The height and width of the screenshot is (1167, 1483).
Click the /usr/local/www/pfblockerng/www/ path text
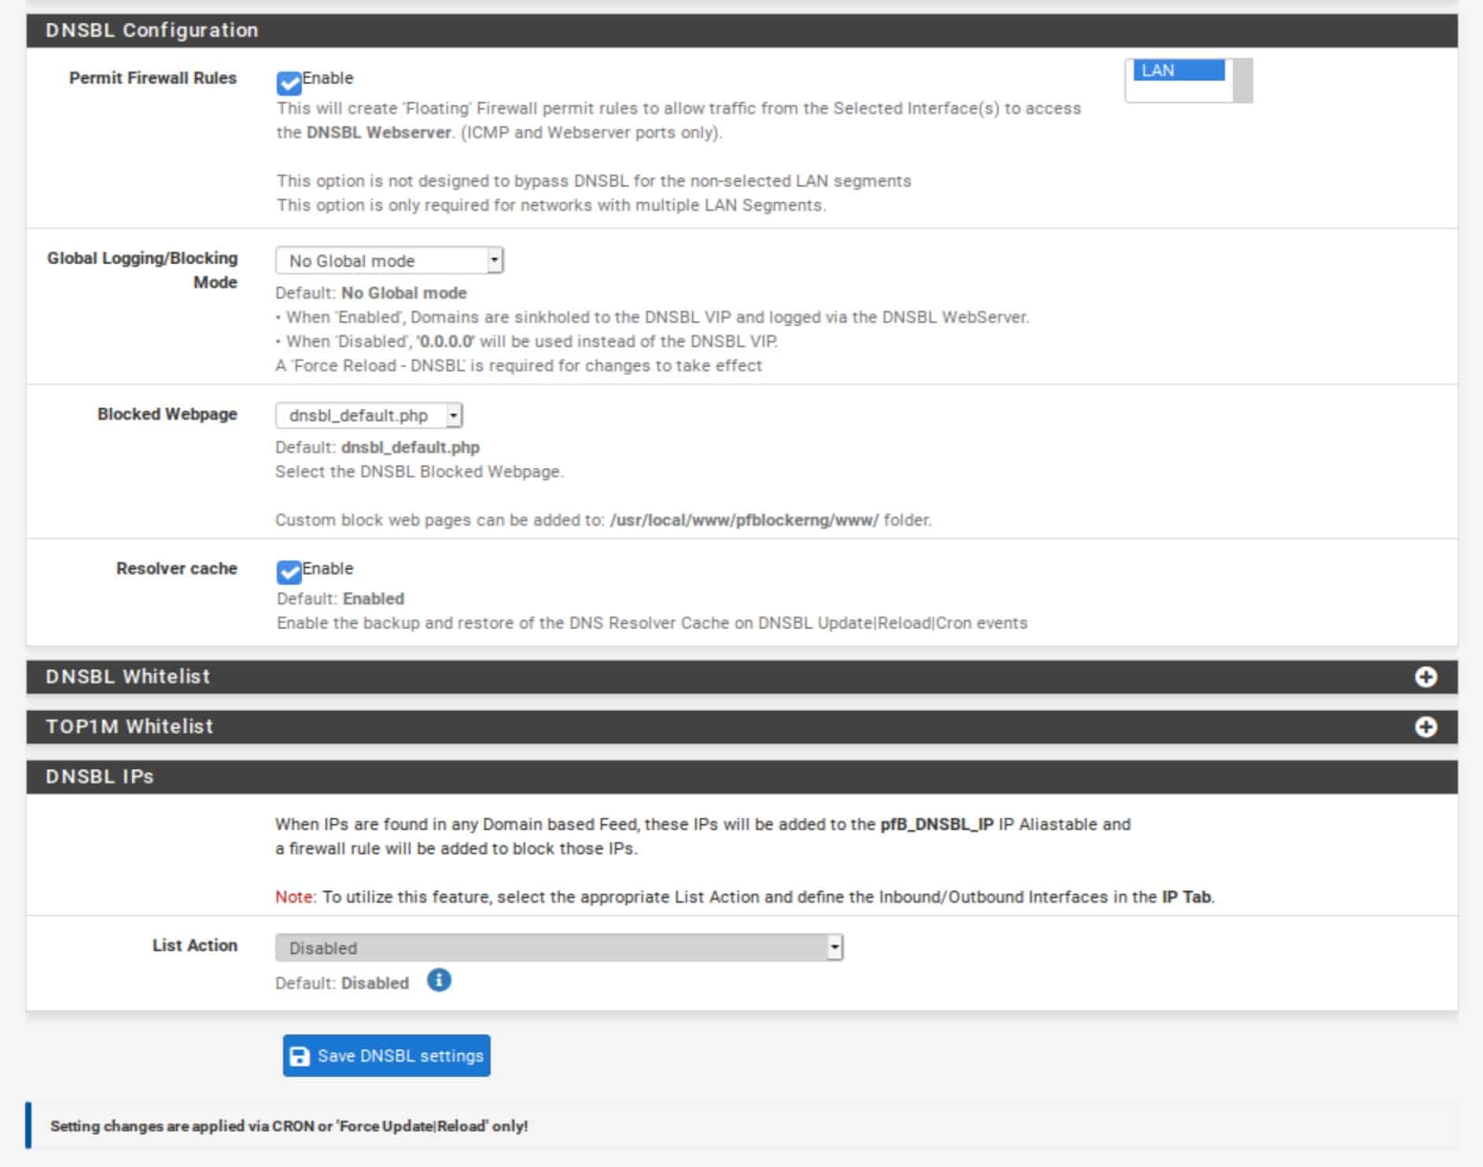[744, 520]
